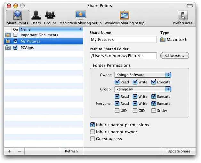Uncheck Group Execute permission
Screen dimensions: 201x163
[154, 96]
